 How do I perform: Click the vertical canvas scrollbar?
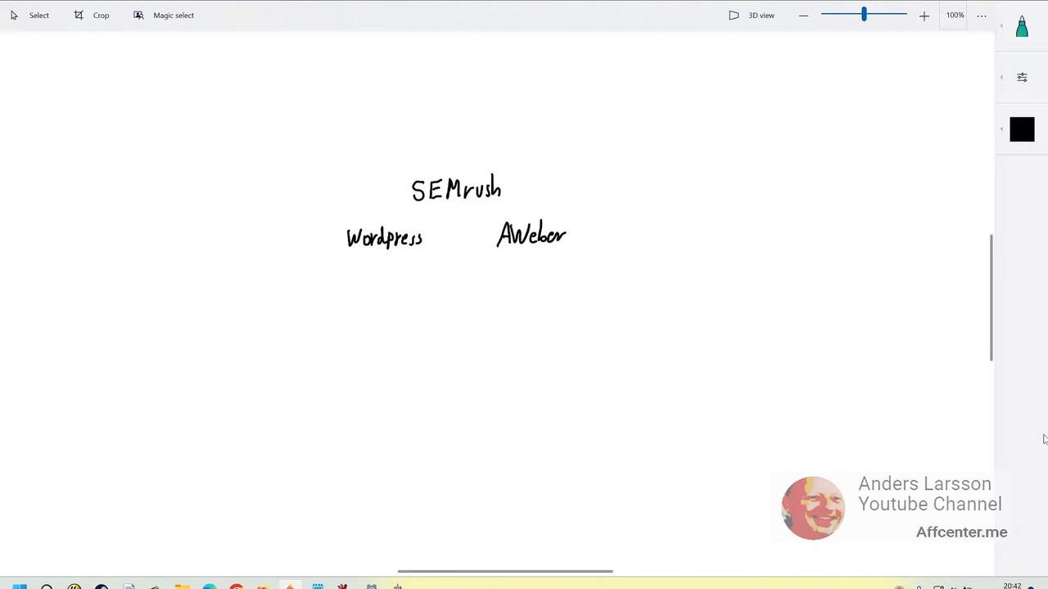pos(991,297)
